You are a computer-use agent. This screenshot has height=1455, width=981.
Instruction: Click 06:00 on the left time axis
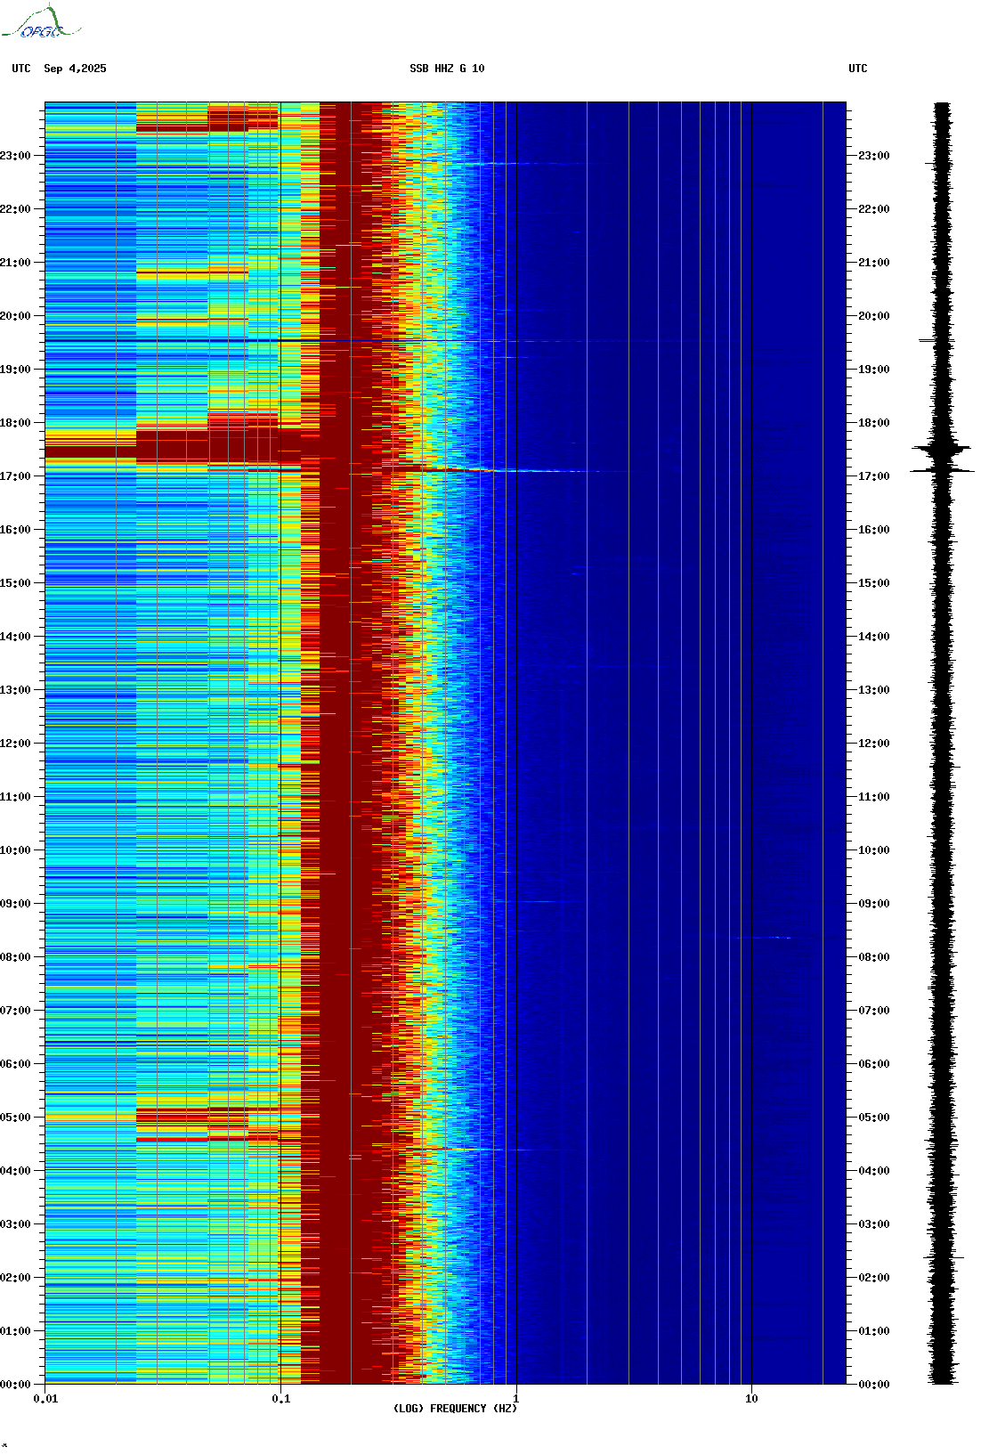tap(15, 1064)
